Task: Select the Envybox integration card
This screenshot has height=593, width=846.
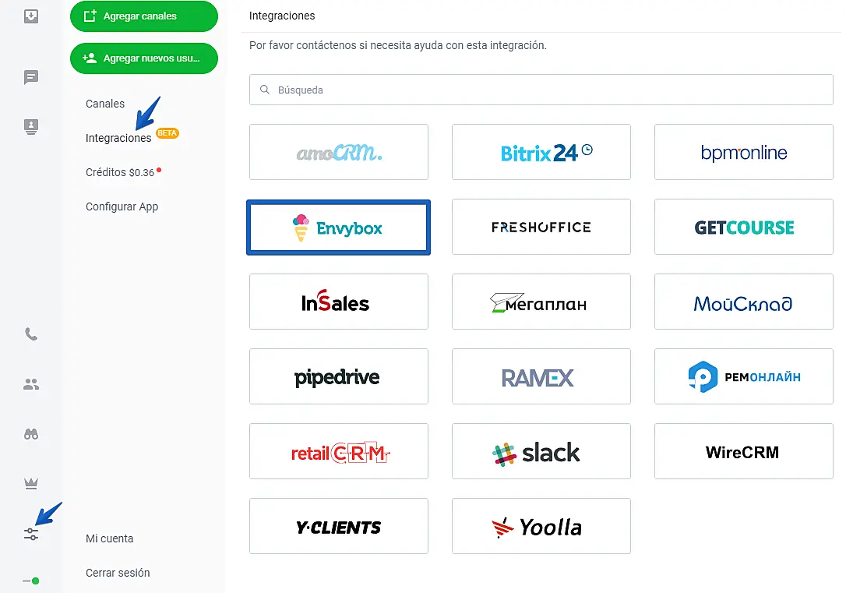Action: pos(339,228)
